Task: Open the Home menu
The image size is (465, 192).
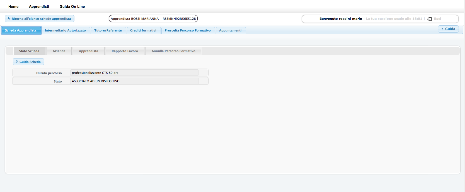Action: (x=13, y=6)
